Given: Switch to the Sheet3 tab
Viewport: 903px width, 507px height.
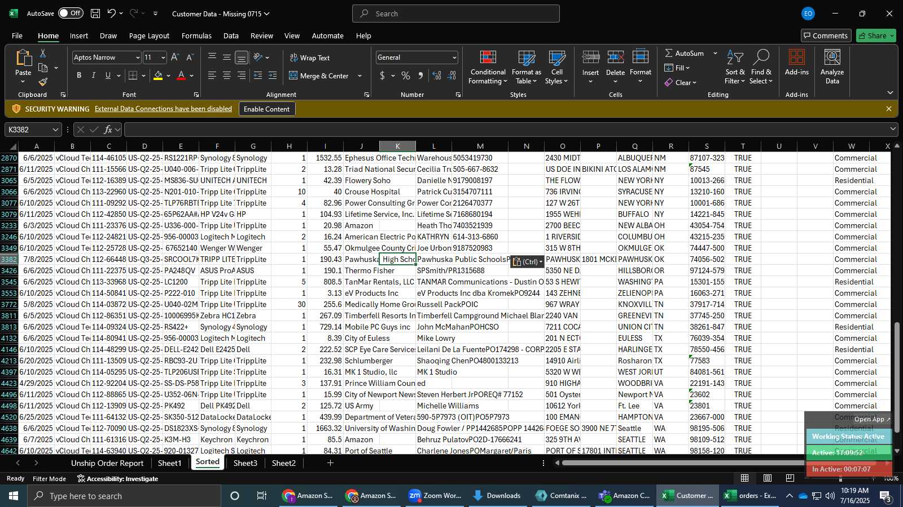Looking at the screenshot, I should click(246, 463).
